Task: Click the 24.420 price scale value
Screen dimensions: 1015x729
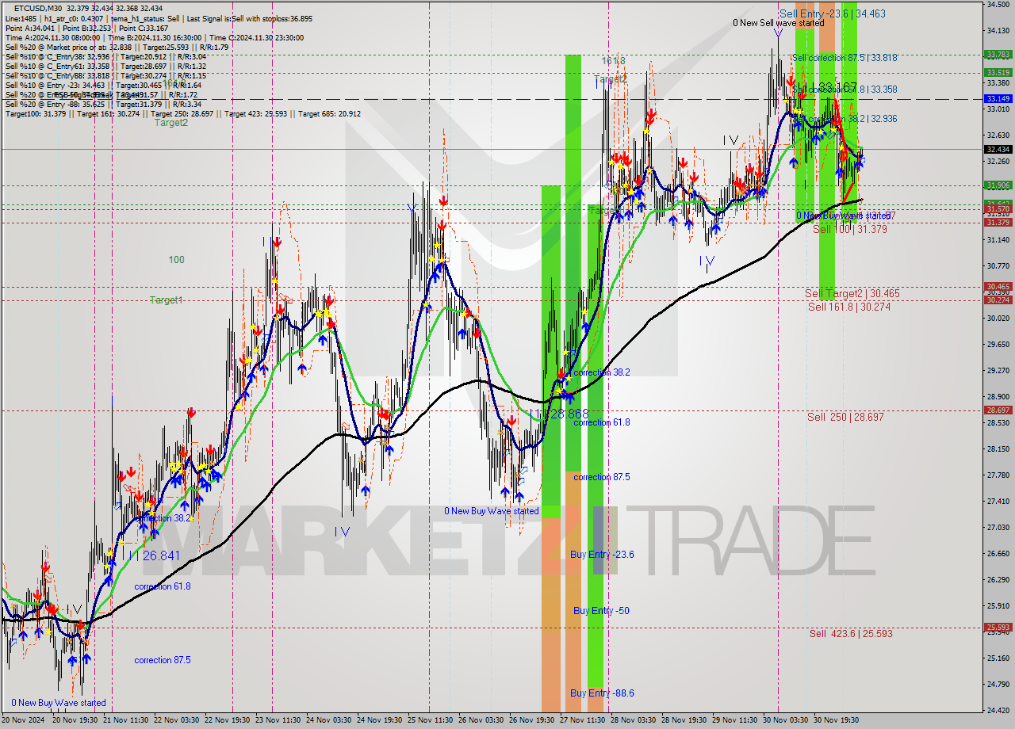Action: click(998, 710)
